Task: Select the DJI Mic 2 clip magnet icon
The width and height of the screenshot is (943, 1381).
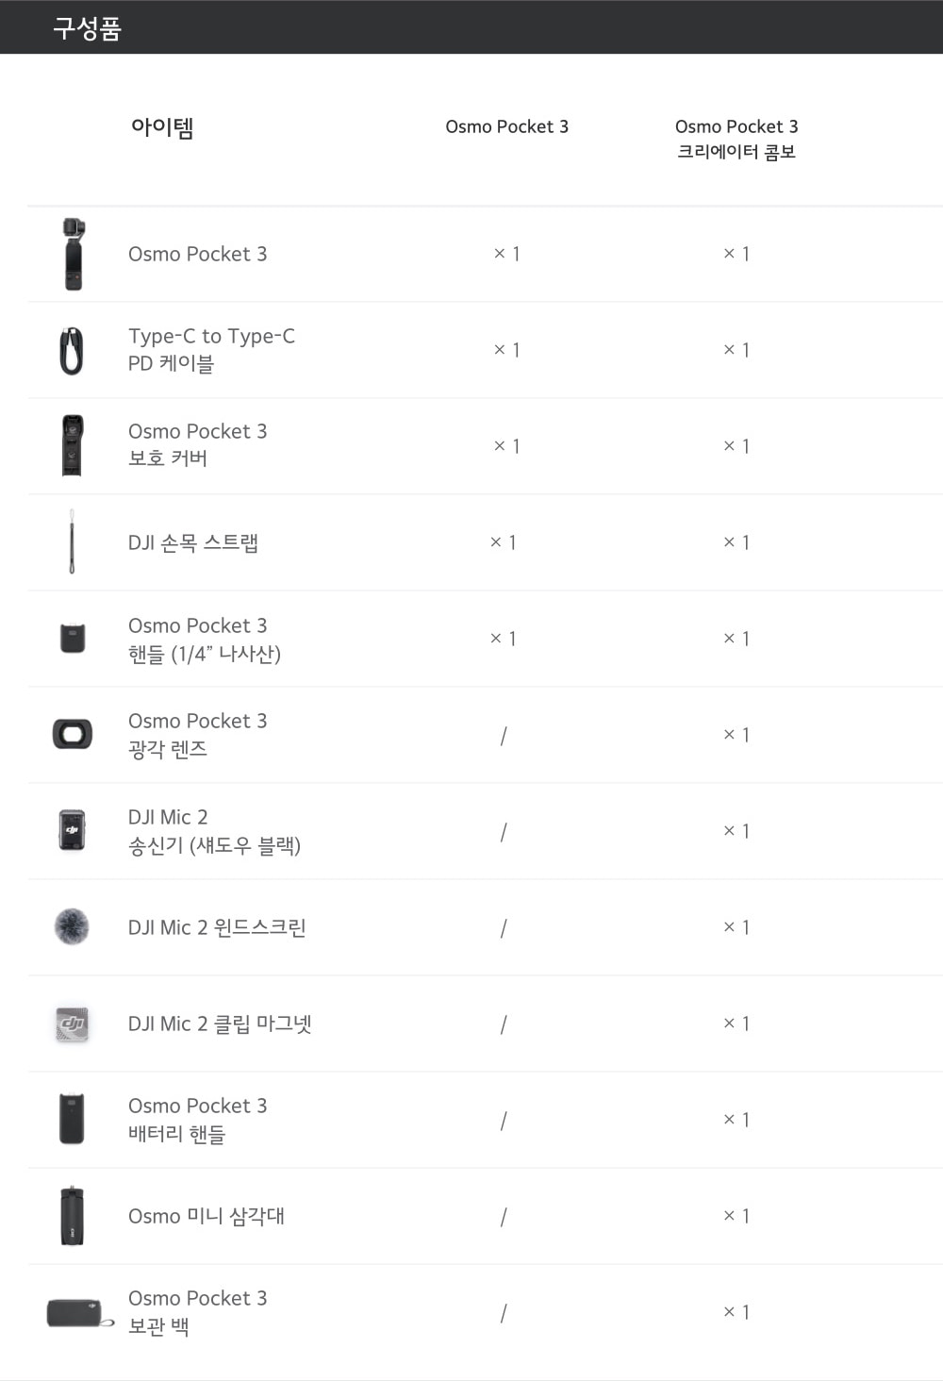Action: [73, 1023]
